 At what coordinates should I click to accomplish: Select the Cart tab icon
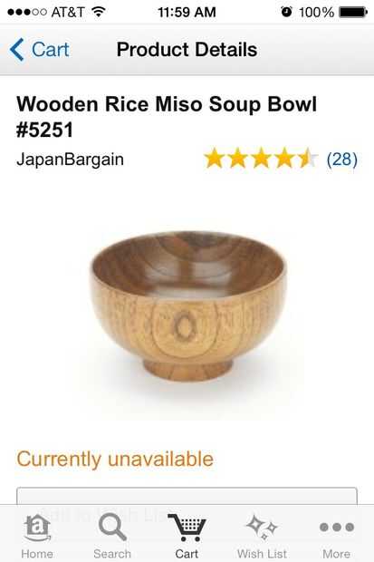coord(187,528)
